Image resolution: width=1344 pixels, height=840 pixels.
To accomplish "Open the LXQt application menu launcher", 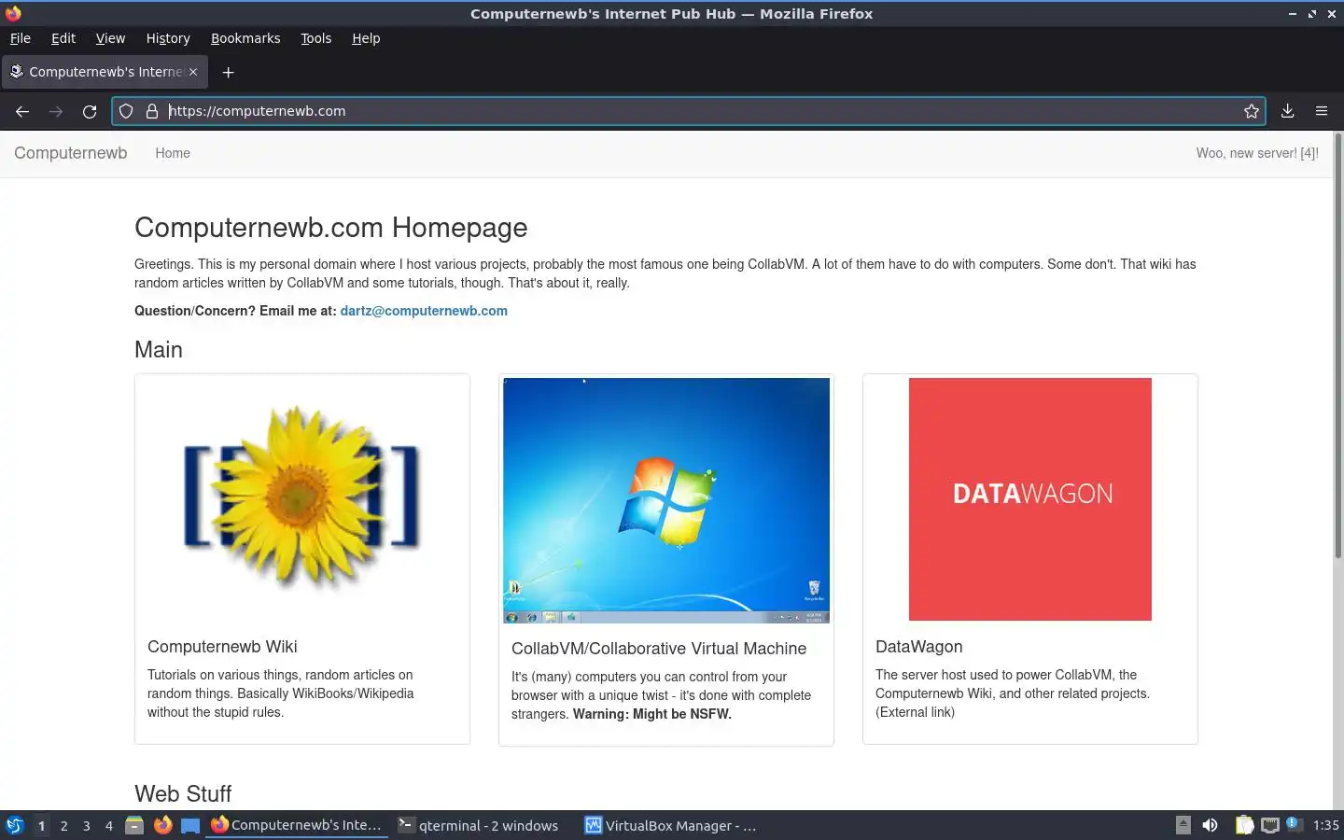I will click(x=14, y=825).
